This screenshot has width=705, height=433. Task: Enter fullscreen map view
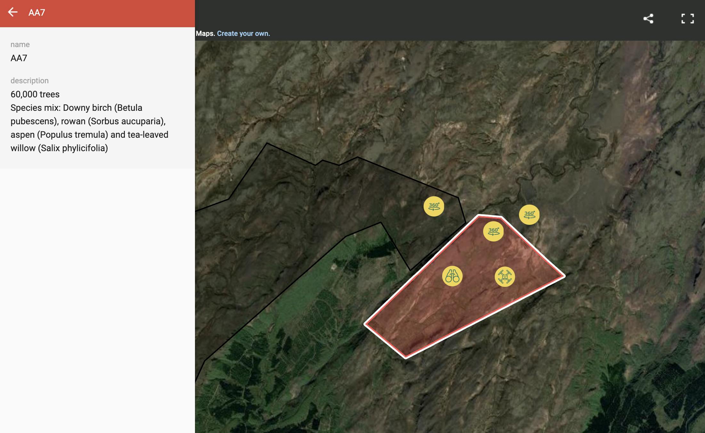(x=687, y=19)
